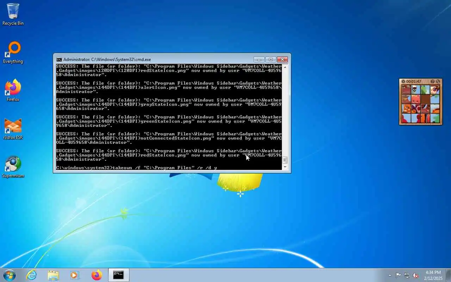Click the cmd title 'Administrator: C:\Windows\System32\cmd.exe'
This screenshot has width=451, height=282.
pyautogui.click(x=107, y=60)
